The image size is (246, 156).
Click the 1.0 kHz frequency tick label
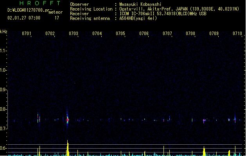[x=3, y=70]
